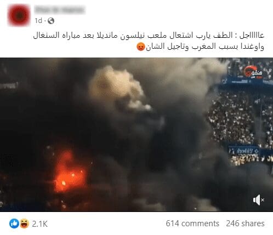View the 2.1K reactions list
Screen dimensions: 273x235
coord(40,223)
